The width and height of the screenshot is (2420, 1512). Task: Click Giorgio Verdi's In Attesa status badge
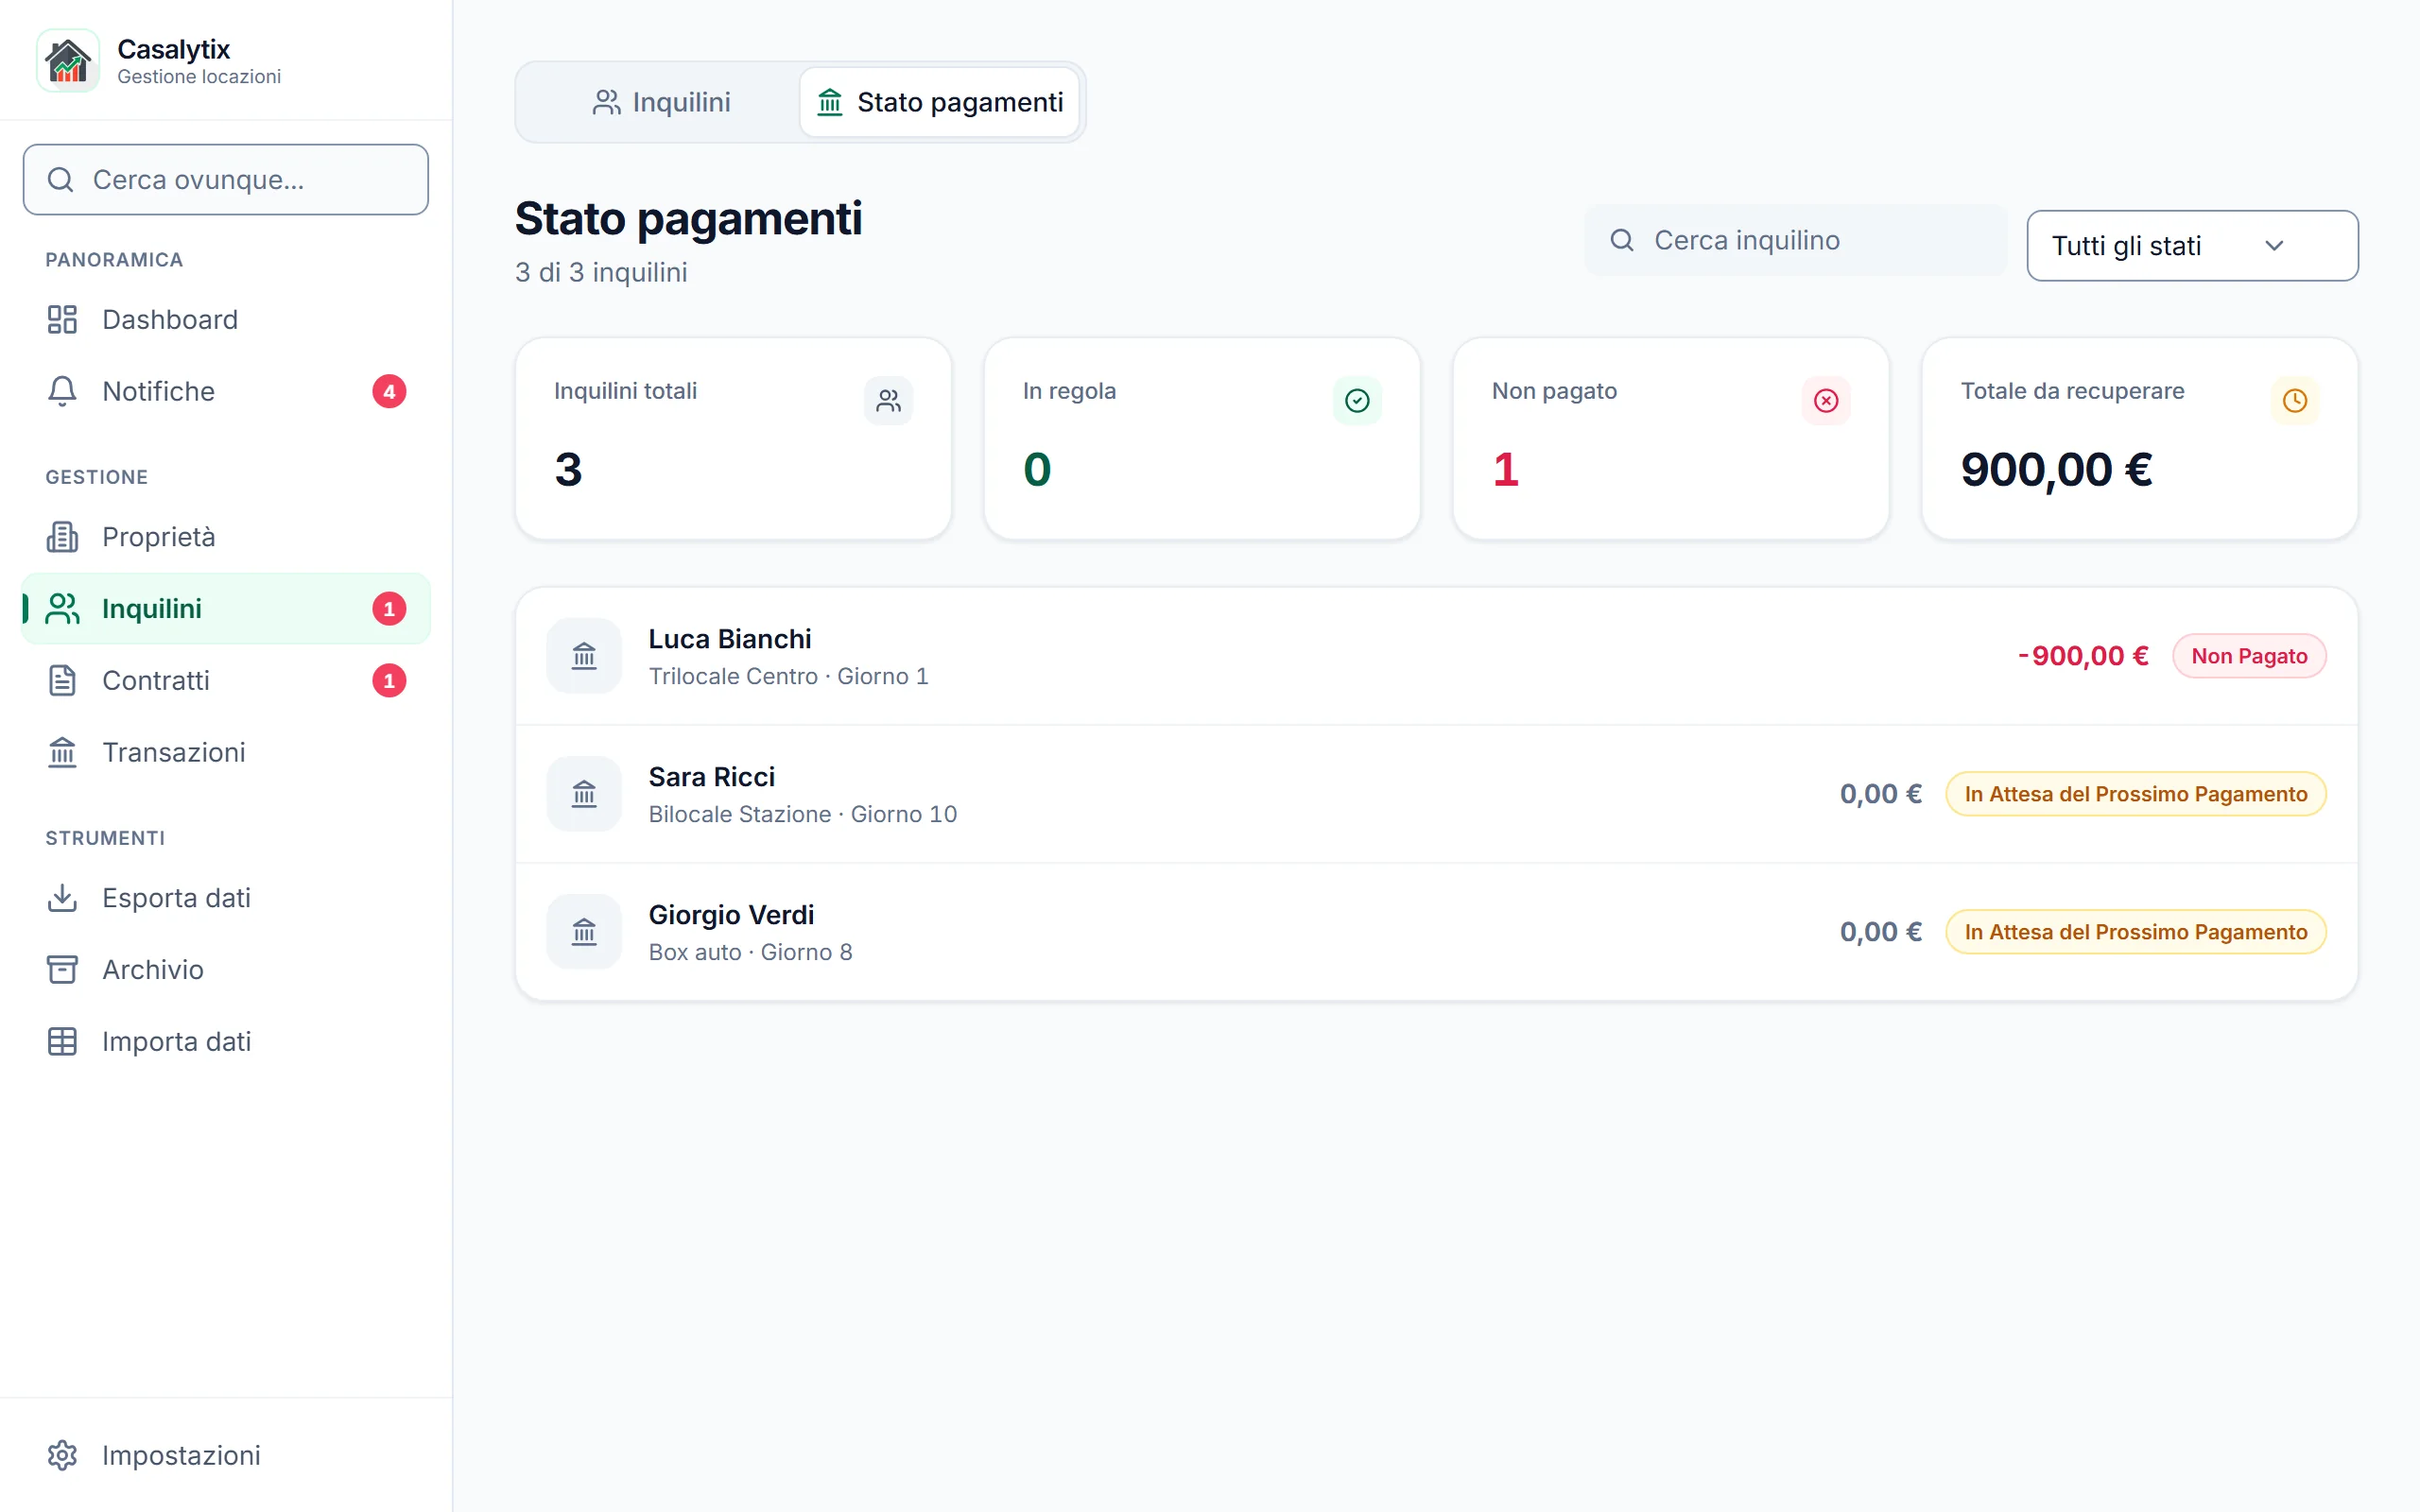(2135, 932)
